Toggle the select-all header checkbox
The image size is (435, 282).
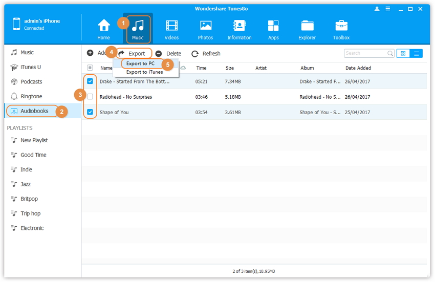[90, 68]
